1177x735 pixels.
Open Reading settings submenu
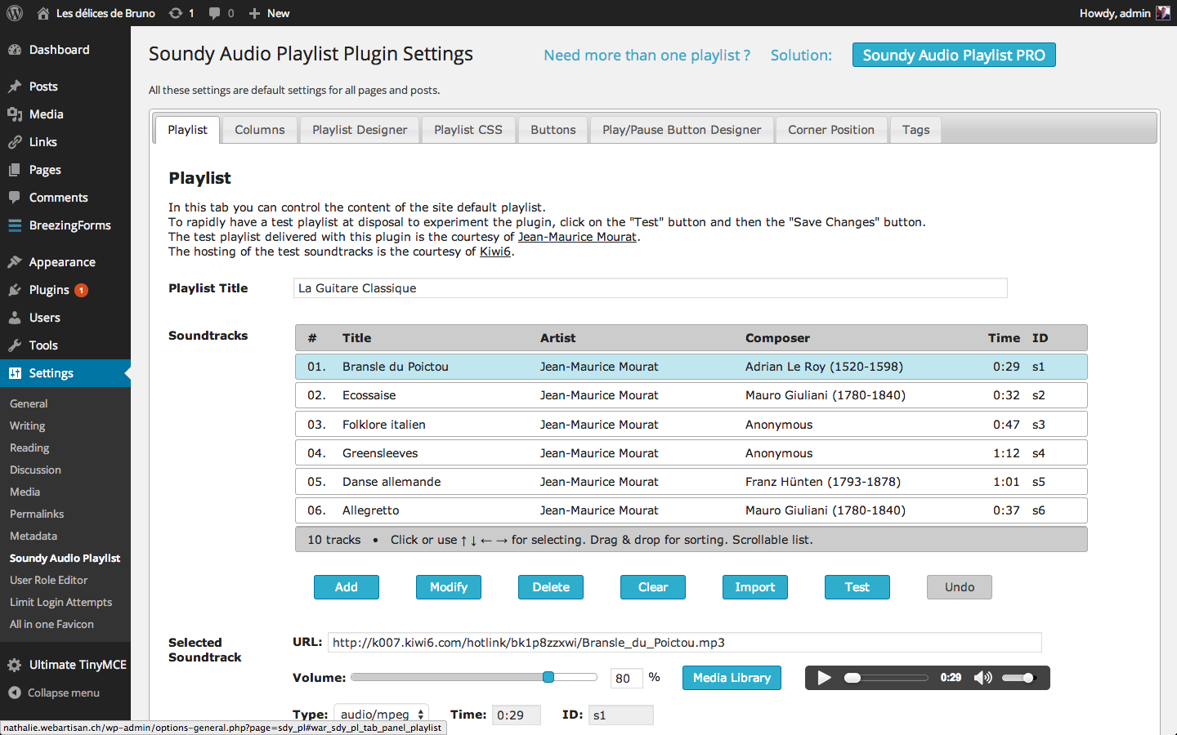coord(29,448)
